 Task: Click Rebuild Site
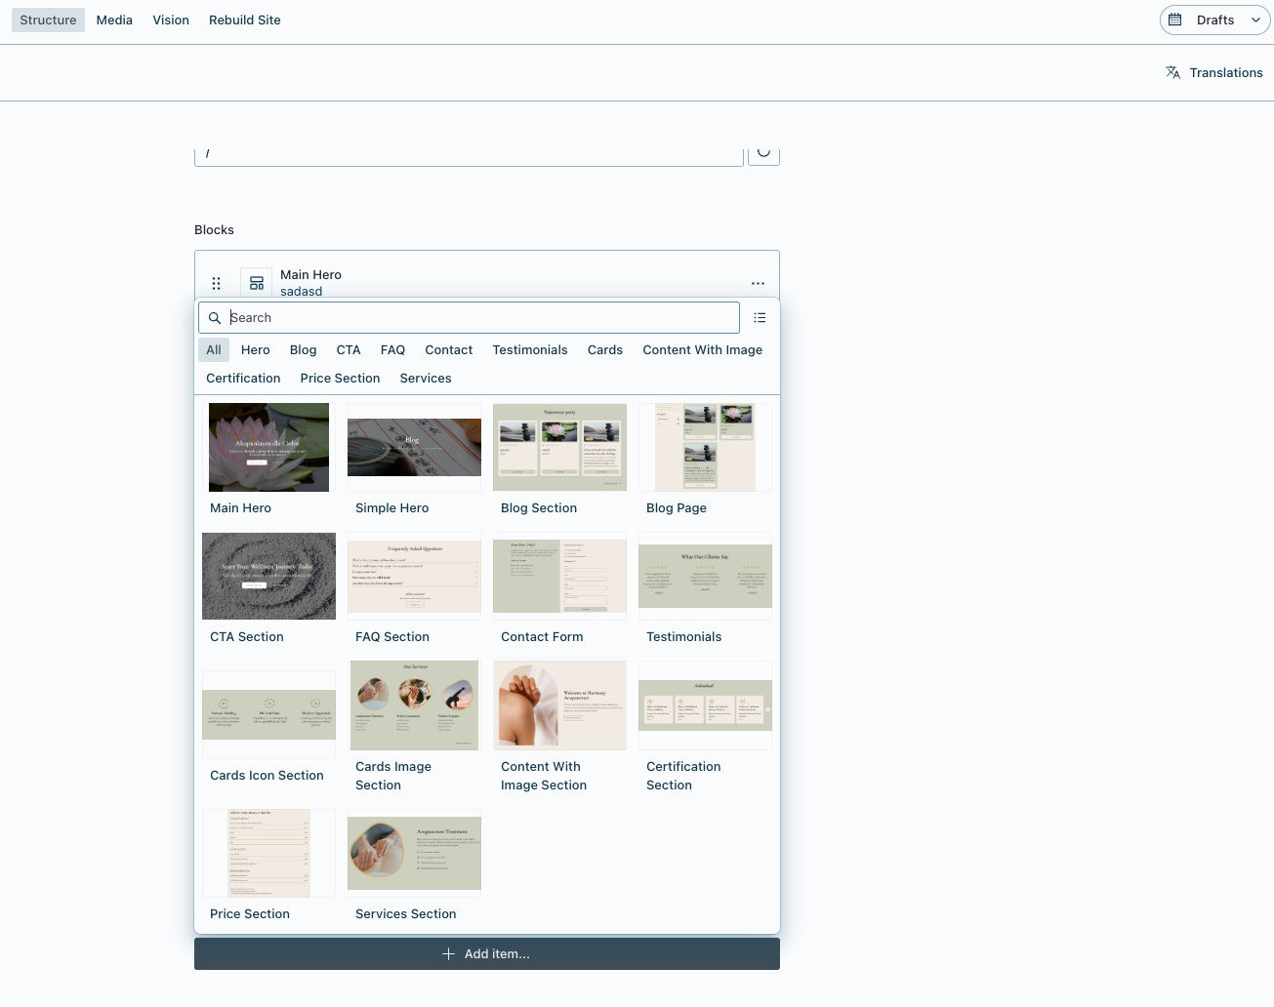tap(244, 20)
